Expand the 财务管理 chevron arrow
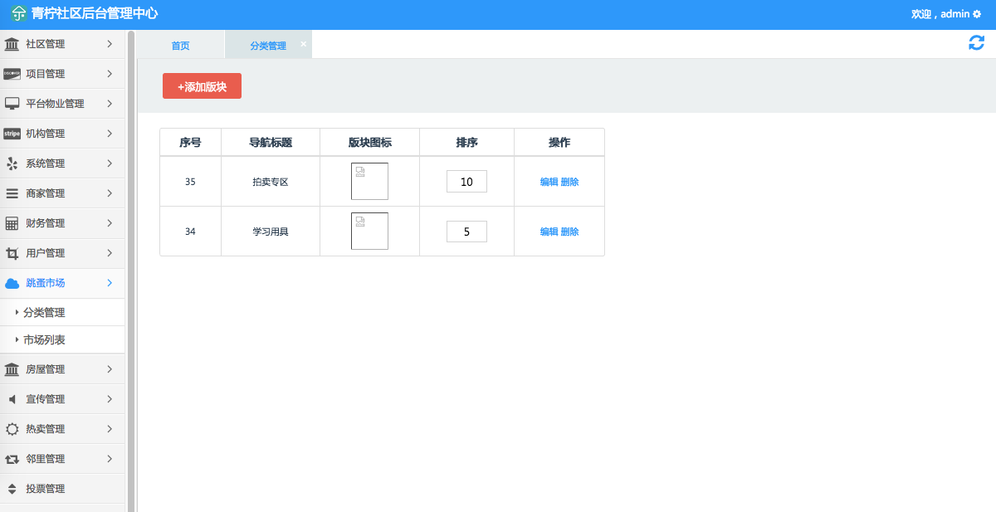Screen dimensions: 996x512 point(110,223)
